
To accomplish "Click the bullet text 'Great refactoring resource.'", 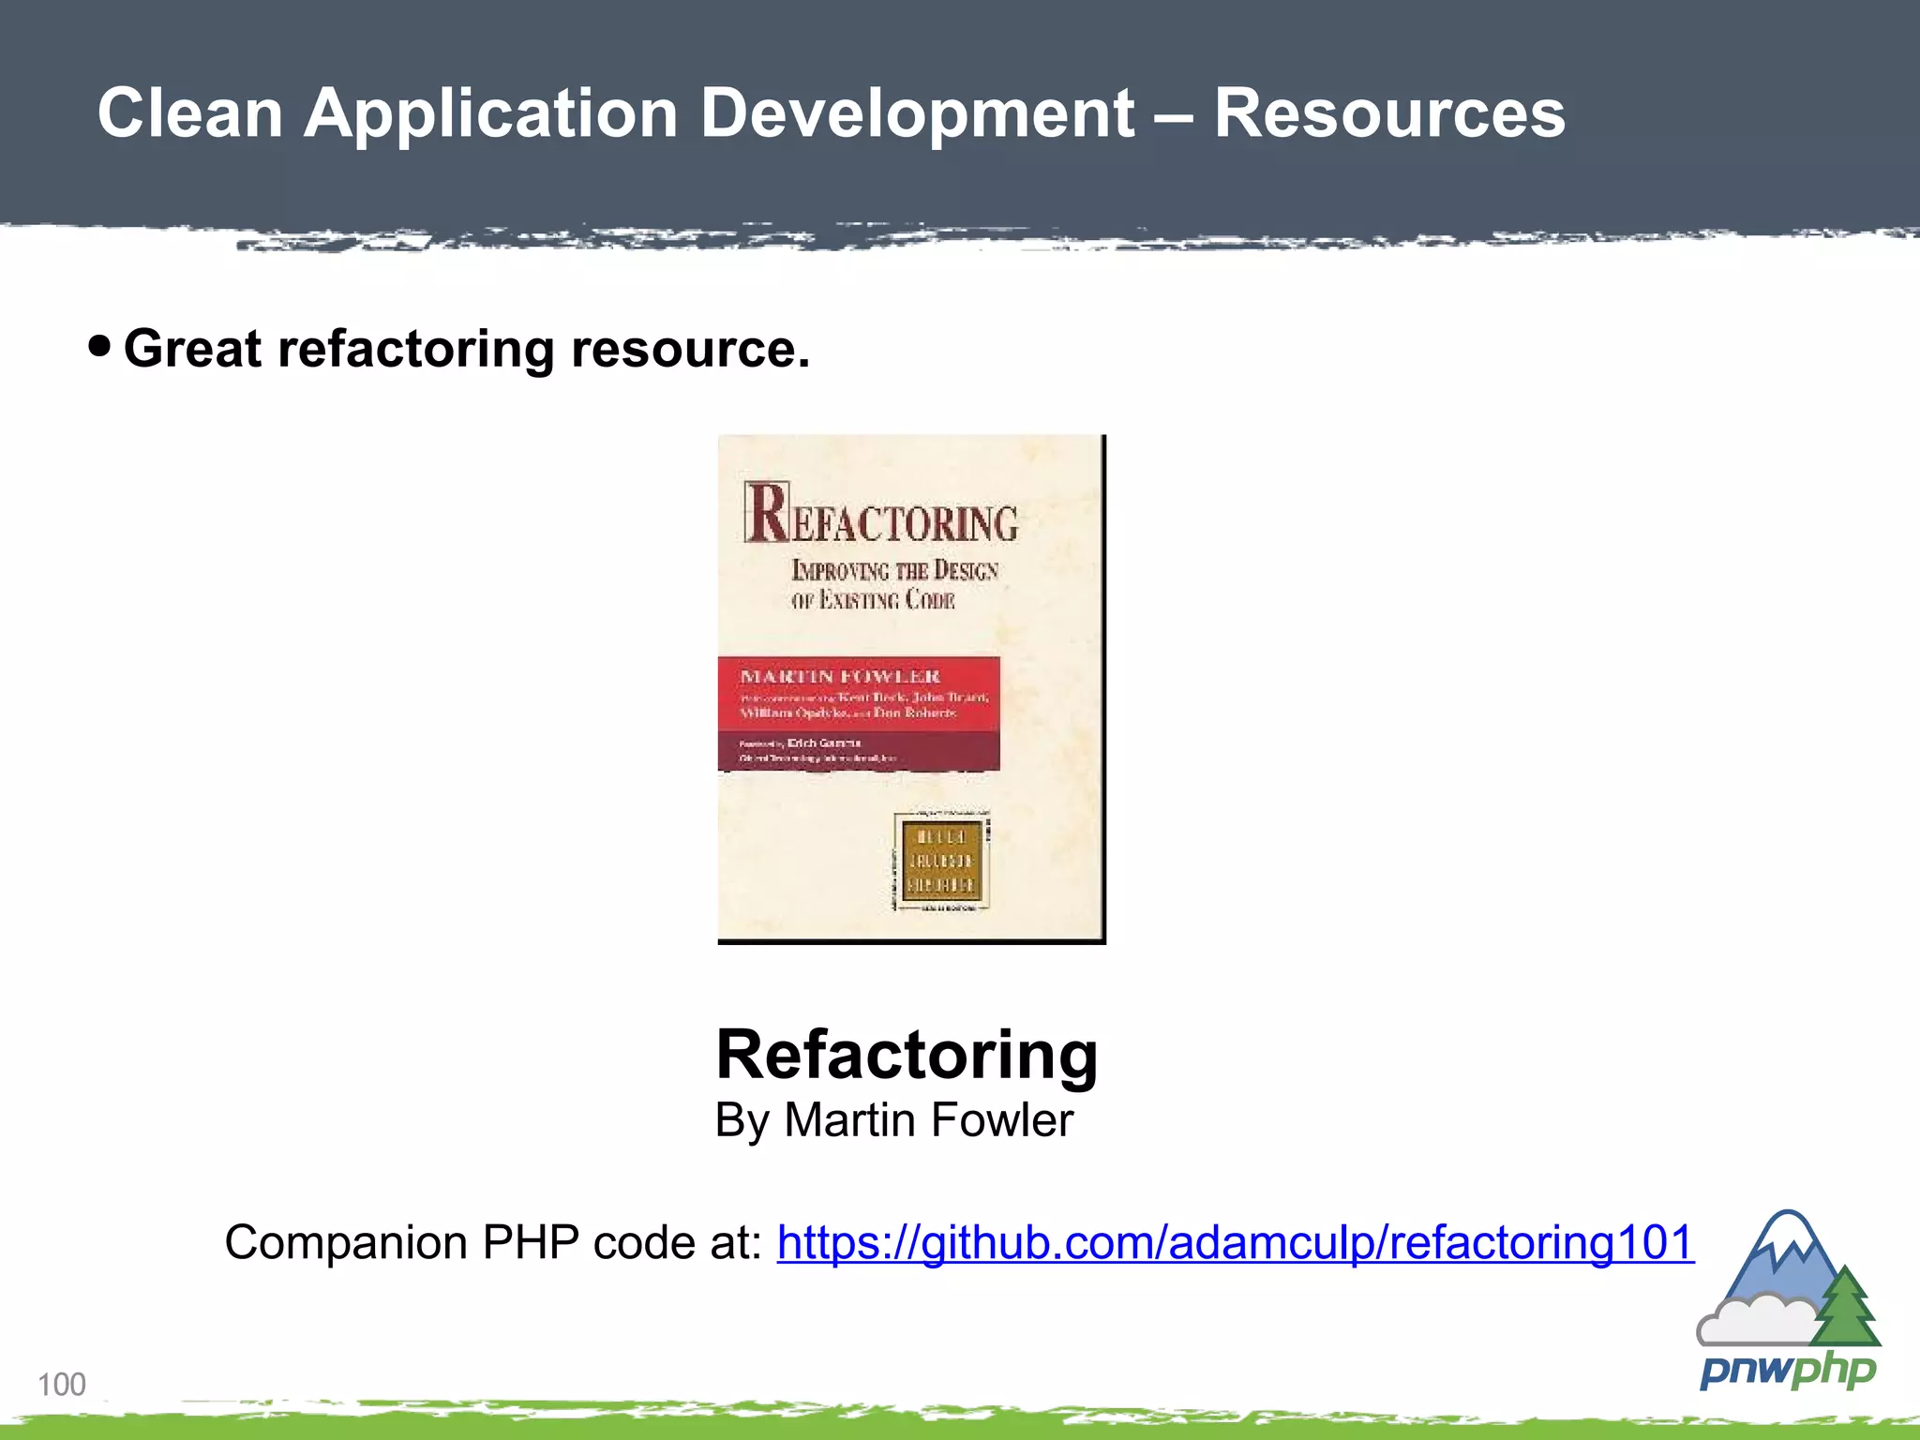I will point(467,349).
